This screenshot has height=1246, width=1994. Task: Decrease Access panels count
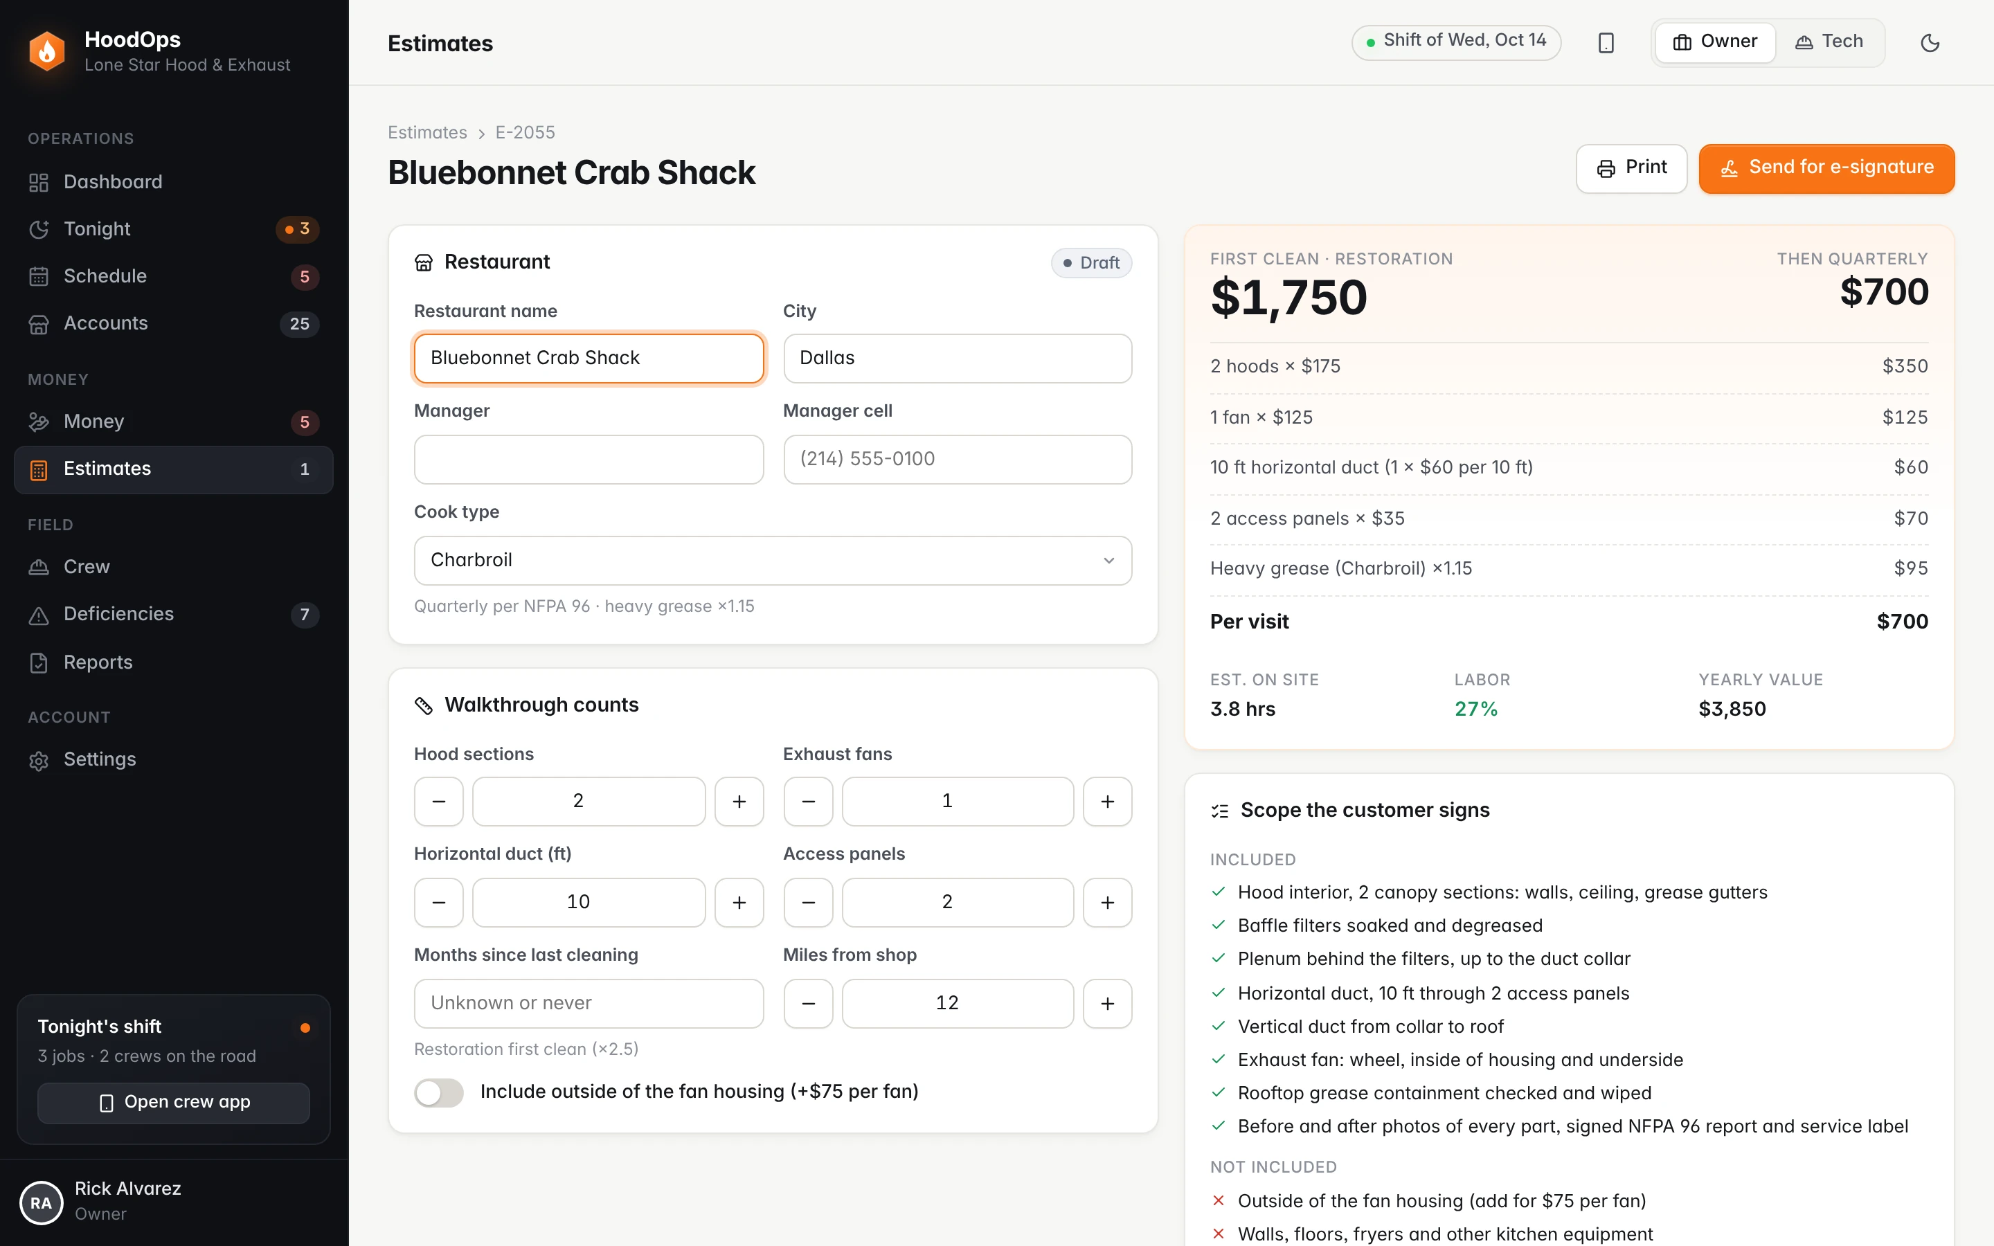[808, 903]
